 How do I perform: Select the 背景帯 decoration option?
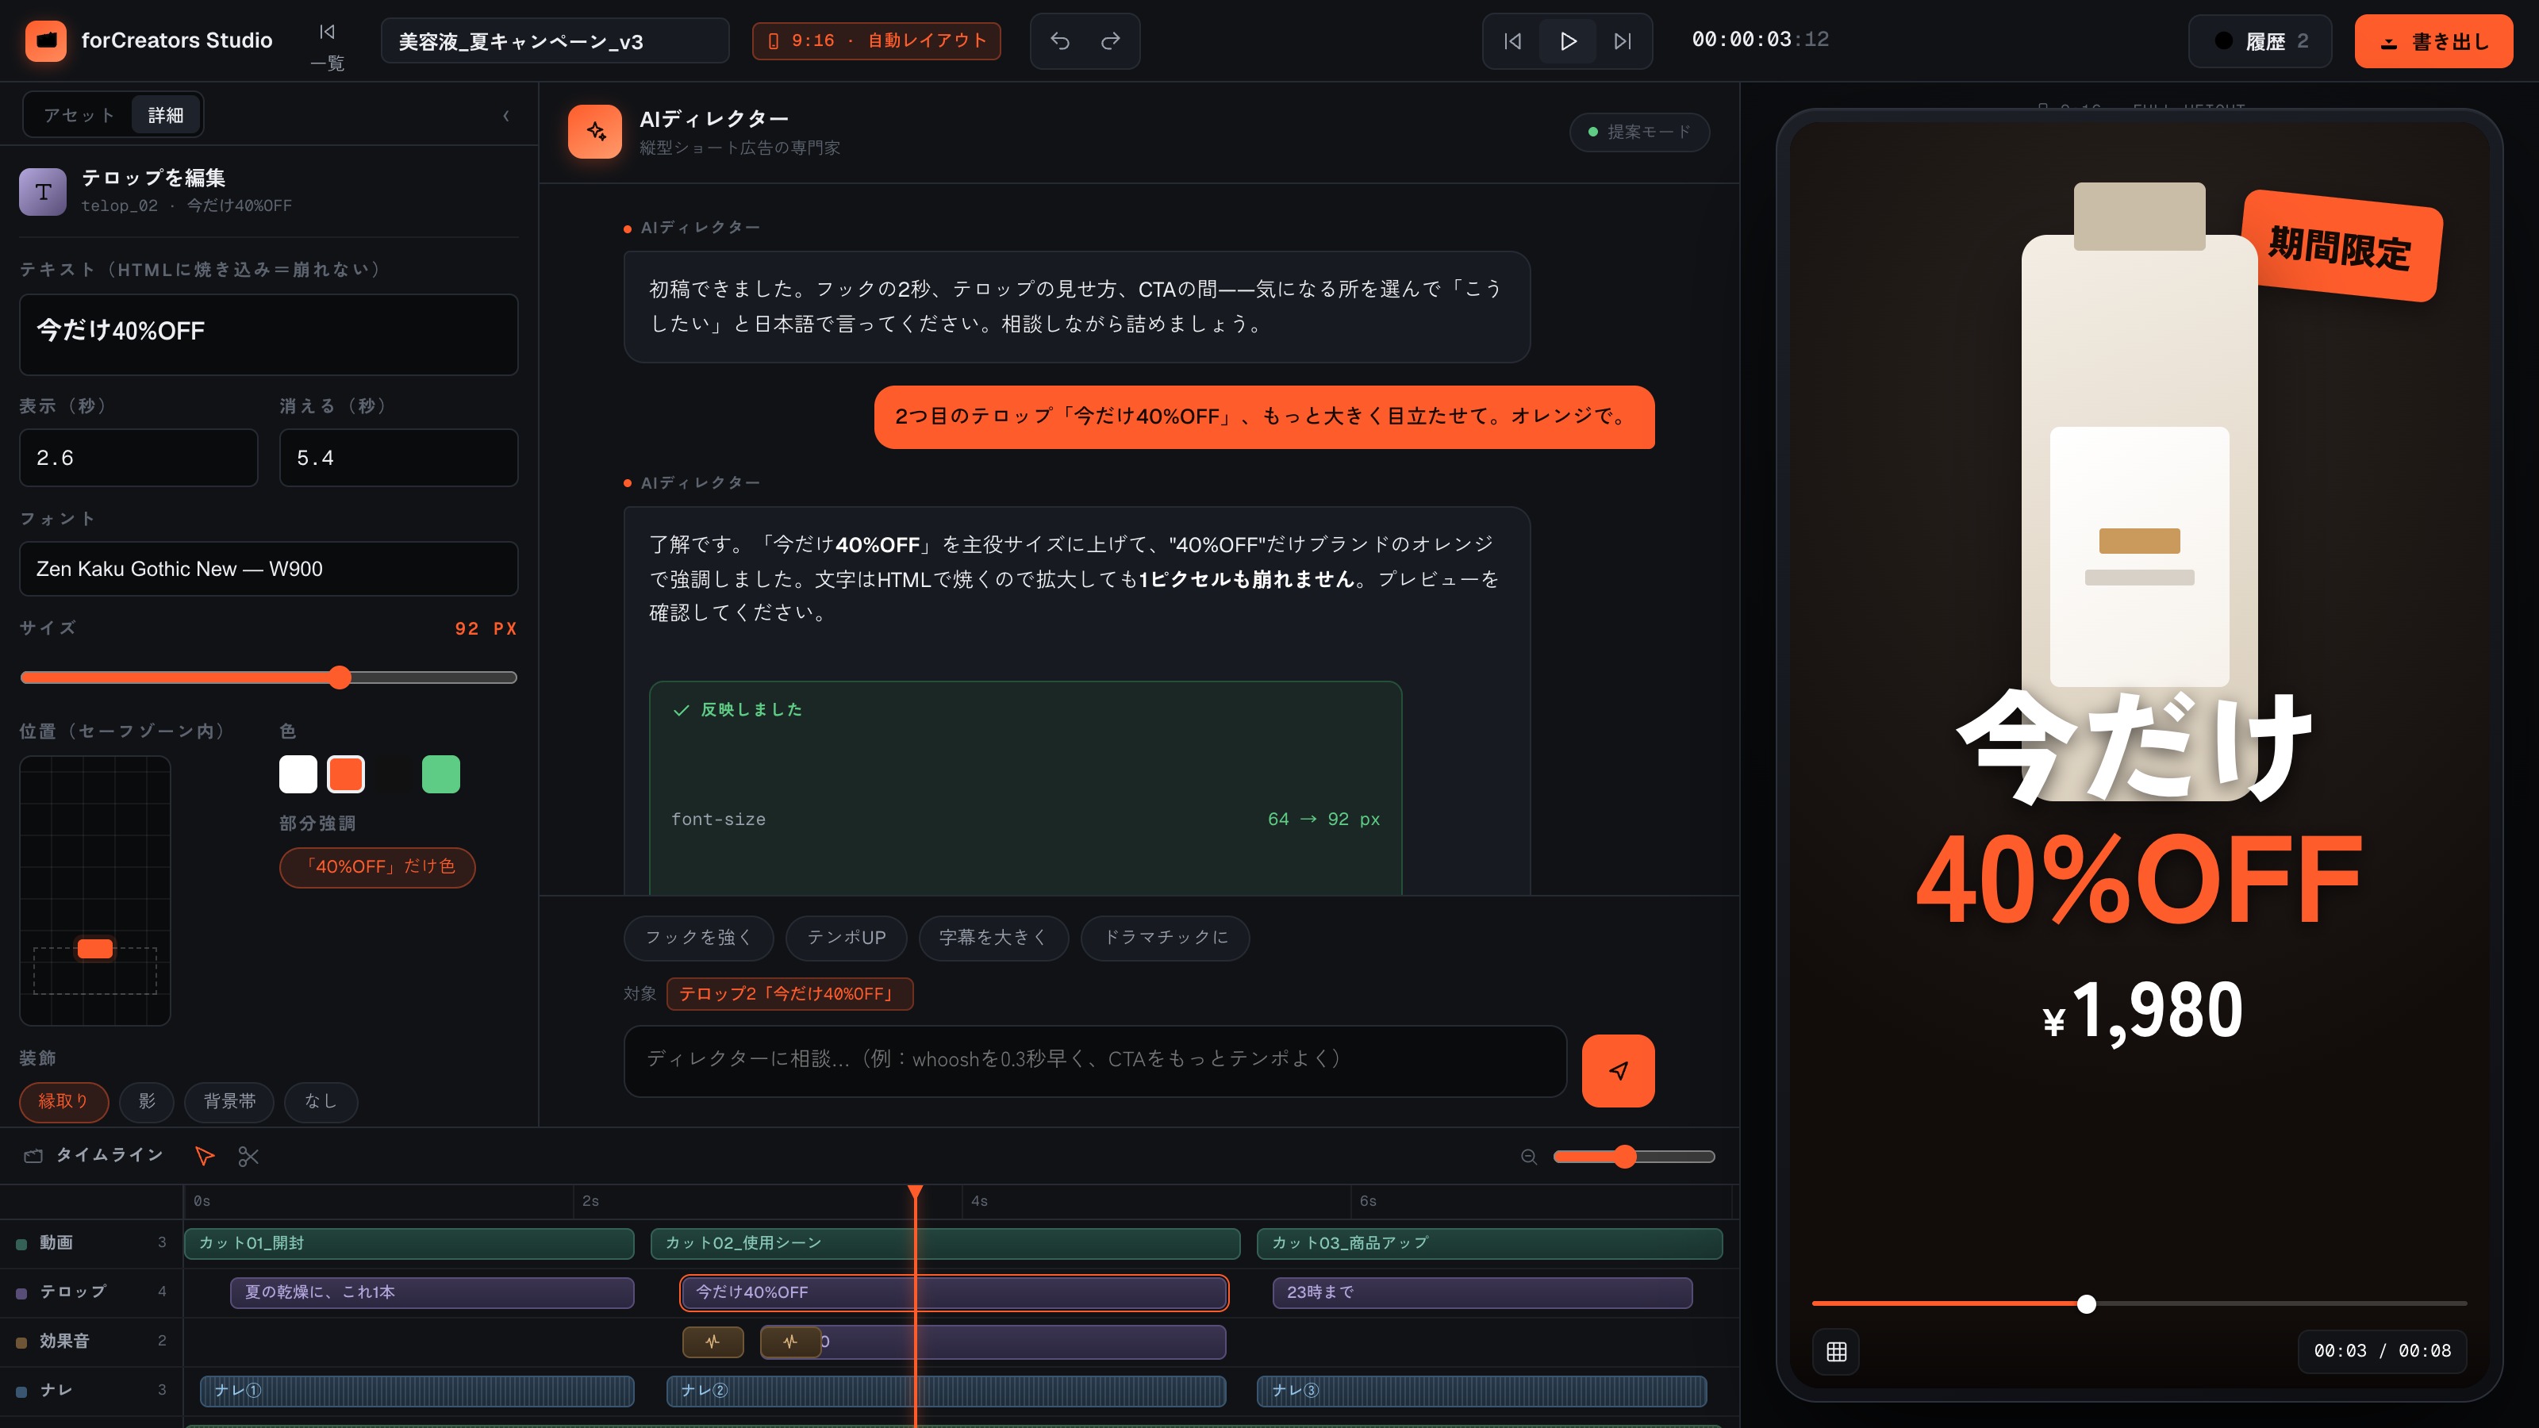[229, 1101]
